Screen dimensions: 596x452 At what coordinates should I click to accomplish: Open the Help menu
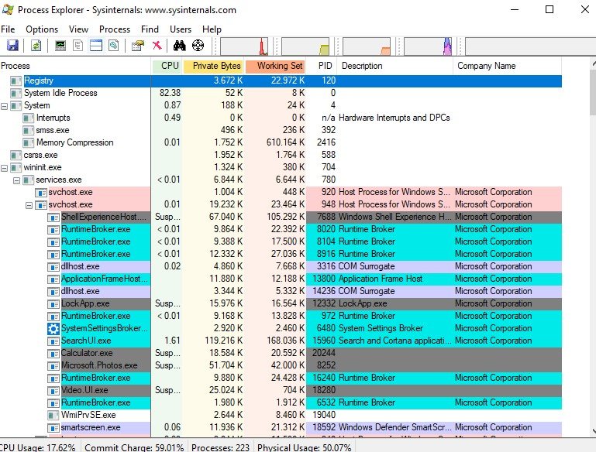click(x=212, y=29)
